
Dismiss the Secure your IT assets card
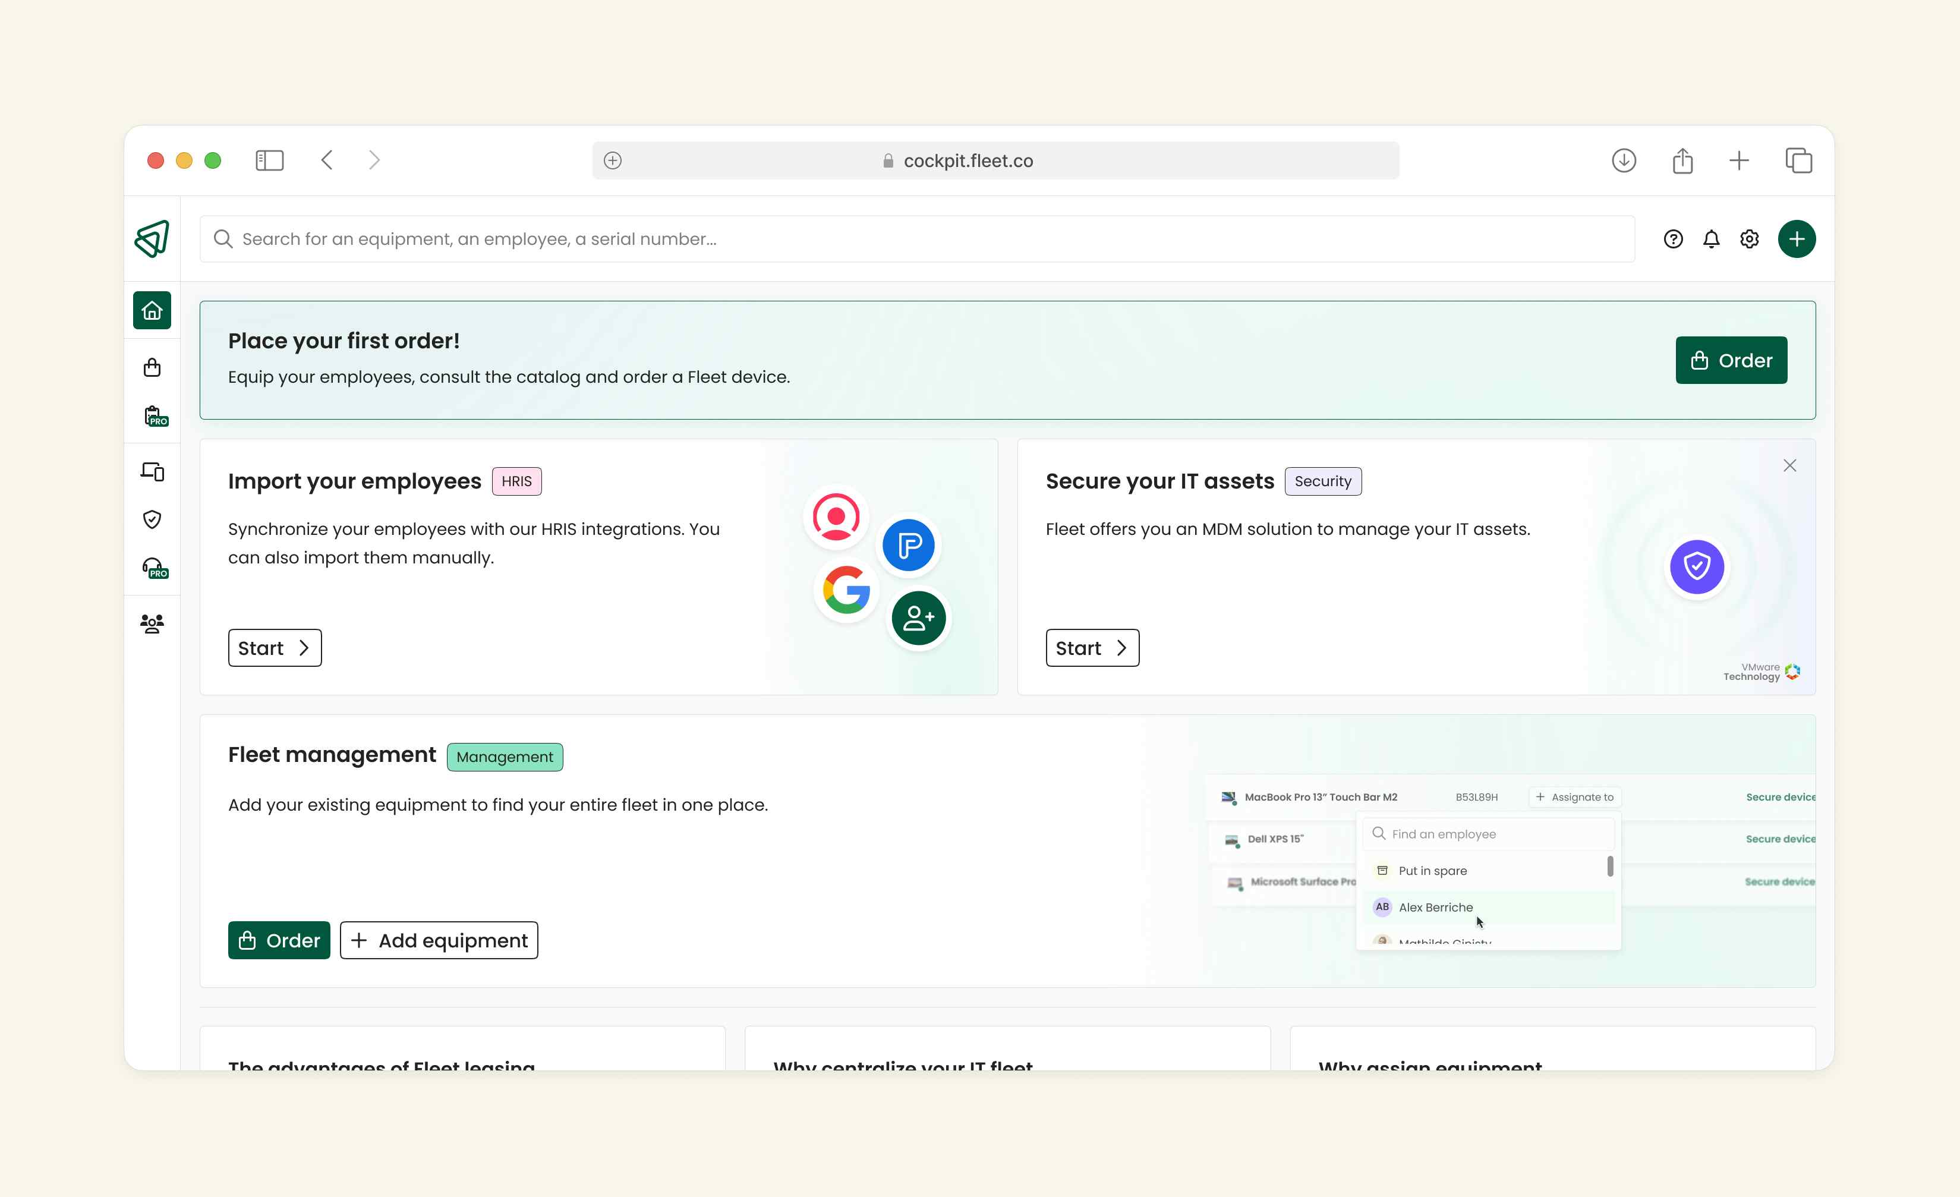click(x=1789, y=465)
